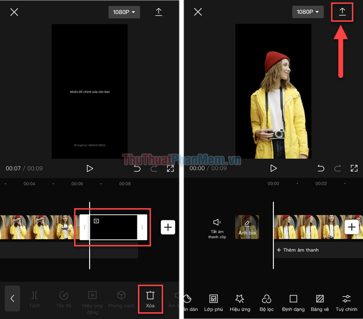The height and width of the screenshot is (319, 363).
Task: Tap export icon in right screen
Action: click(342, 12)
